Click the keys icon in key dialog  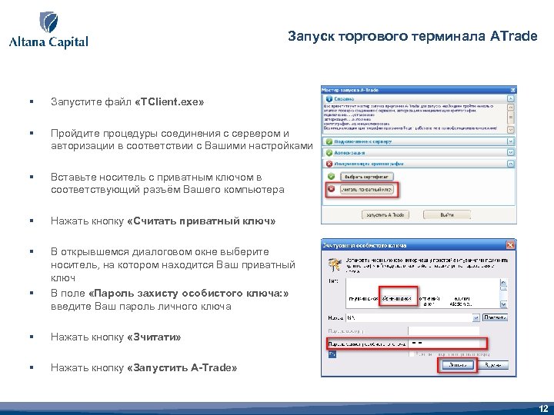pos(334,265)
